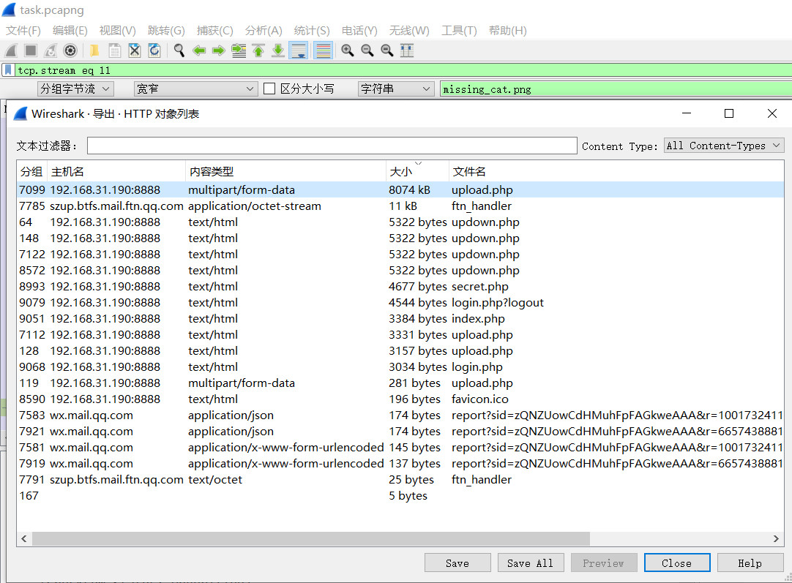792x583 pixels.
Task: Open a capture file with folder icon
Action: pos(94,50)
